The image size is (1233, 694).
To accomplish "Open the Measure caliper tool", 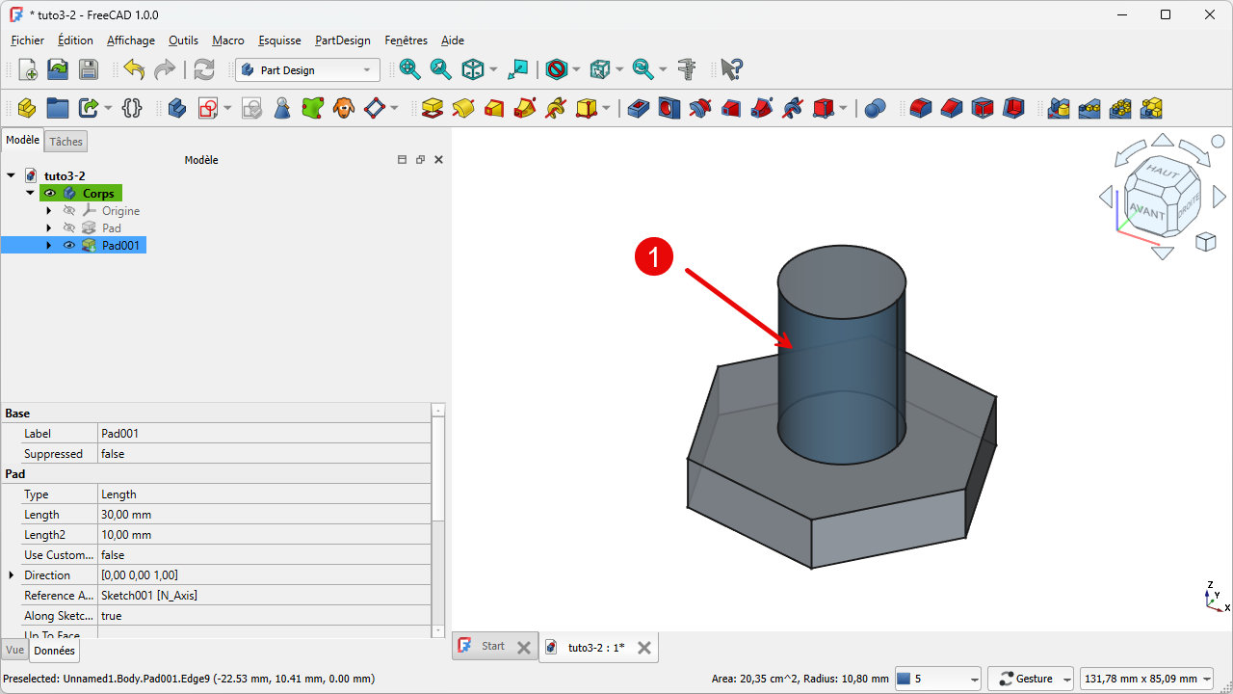I will [x=687, y=69].
